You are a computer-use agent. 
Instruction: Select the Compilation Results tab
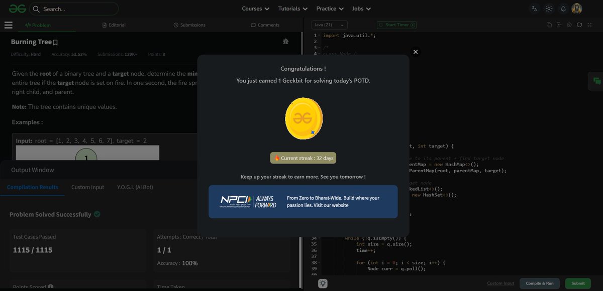(x=33, y=187)
